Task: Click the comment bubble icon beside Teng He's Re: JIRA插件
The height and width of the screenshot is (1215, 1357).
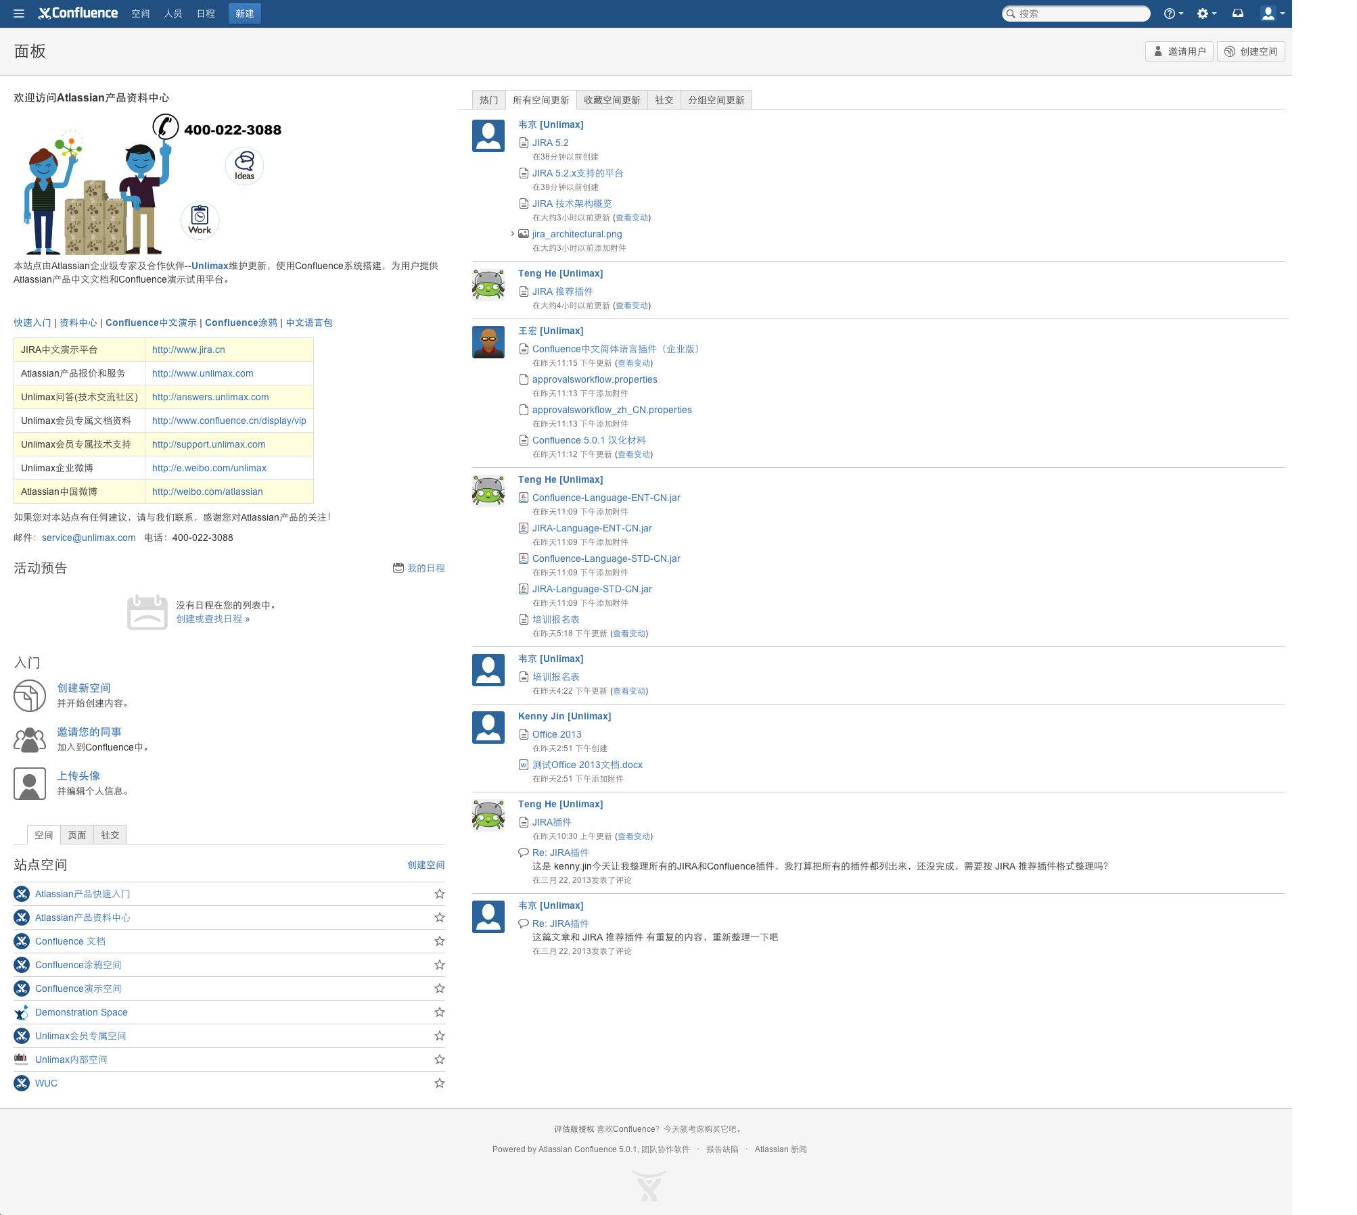Action: tap(524, 853)
